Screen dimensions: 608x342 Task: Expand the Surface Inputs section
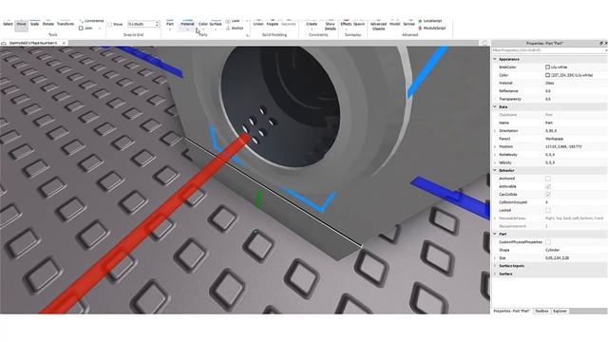click(x=495, y=266)
